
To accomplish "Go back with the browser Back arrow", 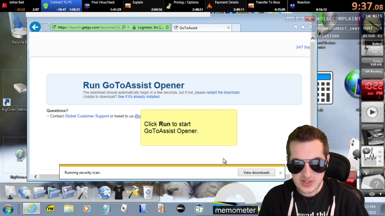I will 35,27.
